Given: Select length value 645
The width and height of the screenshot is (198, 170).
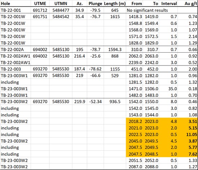Looking at the screenshot, I should tap(115, 10).
